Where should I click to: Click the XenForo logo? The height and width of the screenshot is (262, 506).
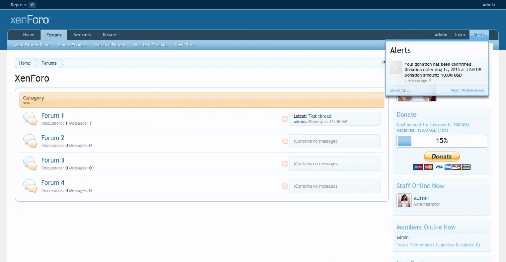click(x=30, y=20)
